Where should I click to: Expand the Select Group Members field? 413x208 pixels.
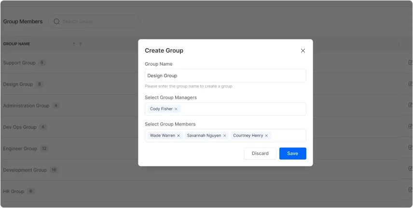click(288, 136)
